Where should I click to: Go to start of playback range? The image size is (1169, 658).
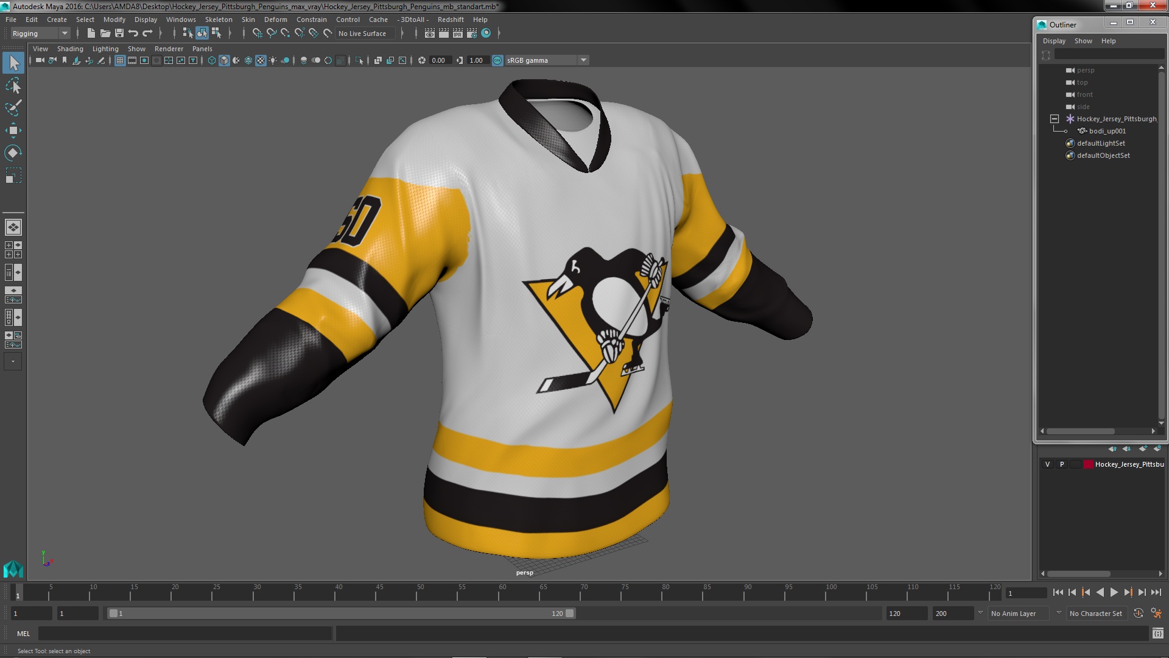point(1058,592)
